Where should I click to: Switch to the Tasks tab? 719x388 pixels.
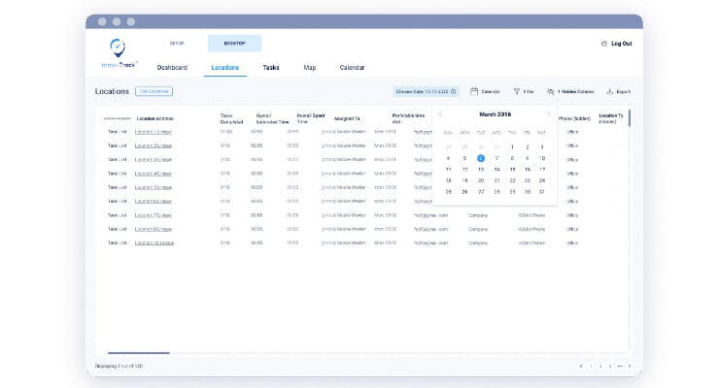tap(271, 68)
